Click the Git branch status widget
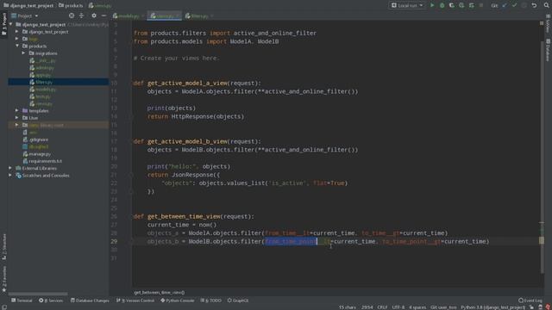The height and width of the screenshot is (310, 552). tap(443, 307)
